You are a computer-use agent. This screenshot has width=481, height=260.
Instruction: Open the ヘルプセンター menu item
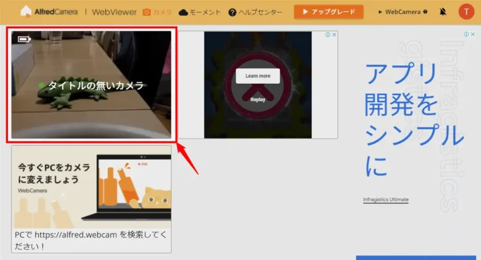click(x=255, y=13)
